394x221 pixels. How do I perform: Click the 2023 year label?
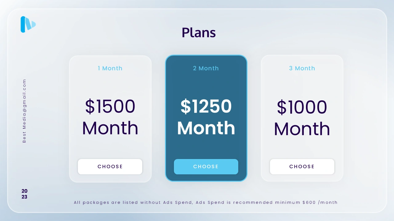[x=24, y=194]
